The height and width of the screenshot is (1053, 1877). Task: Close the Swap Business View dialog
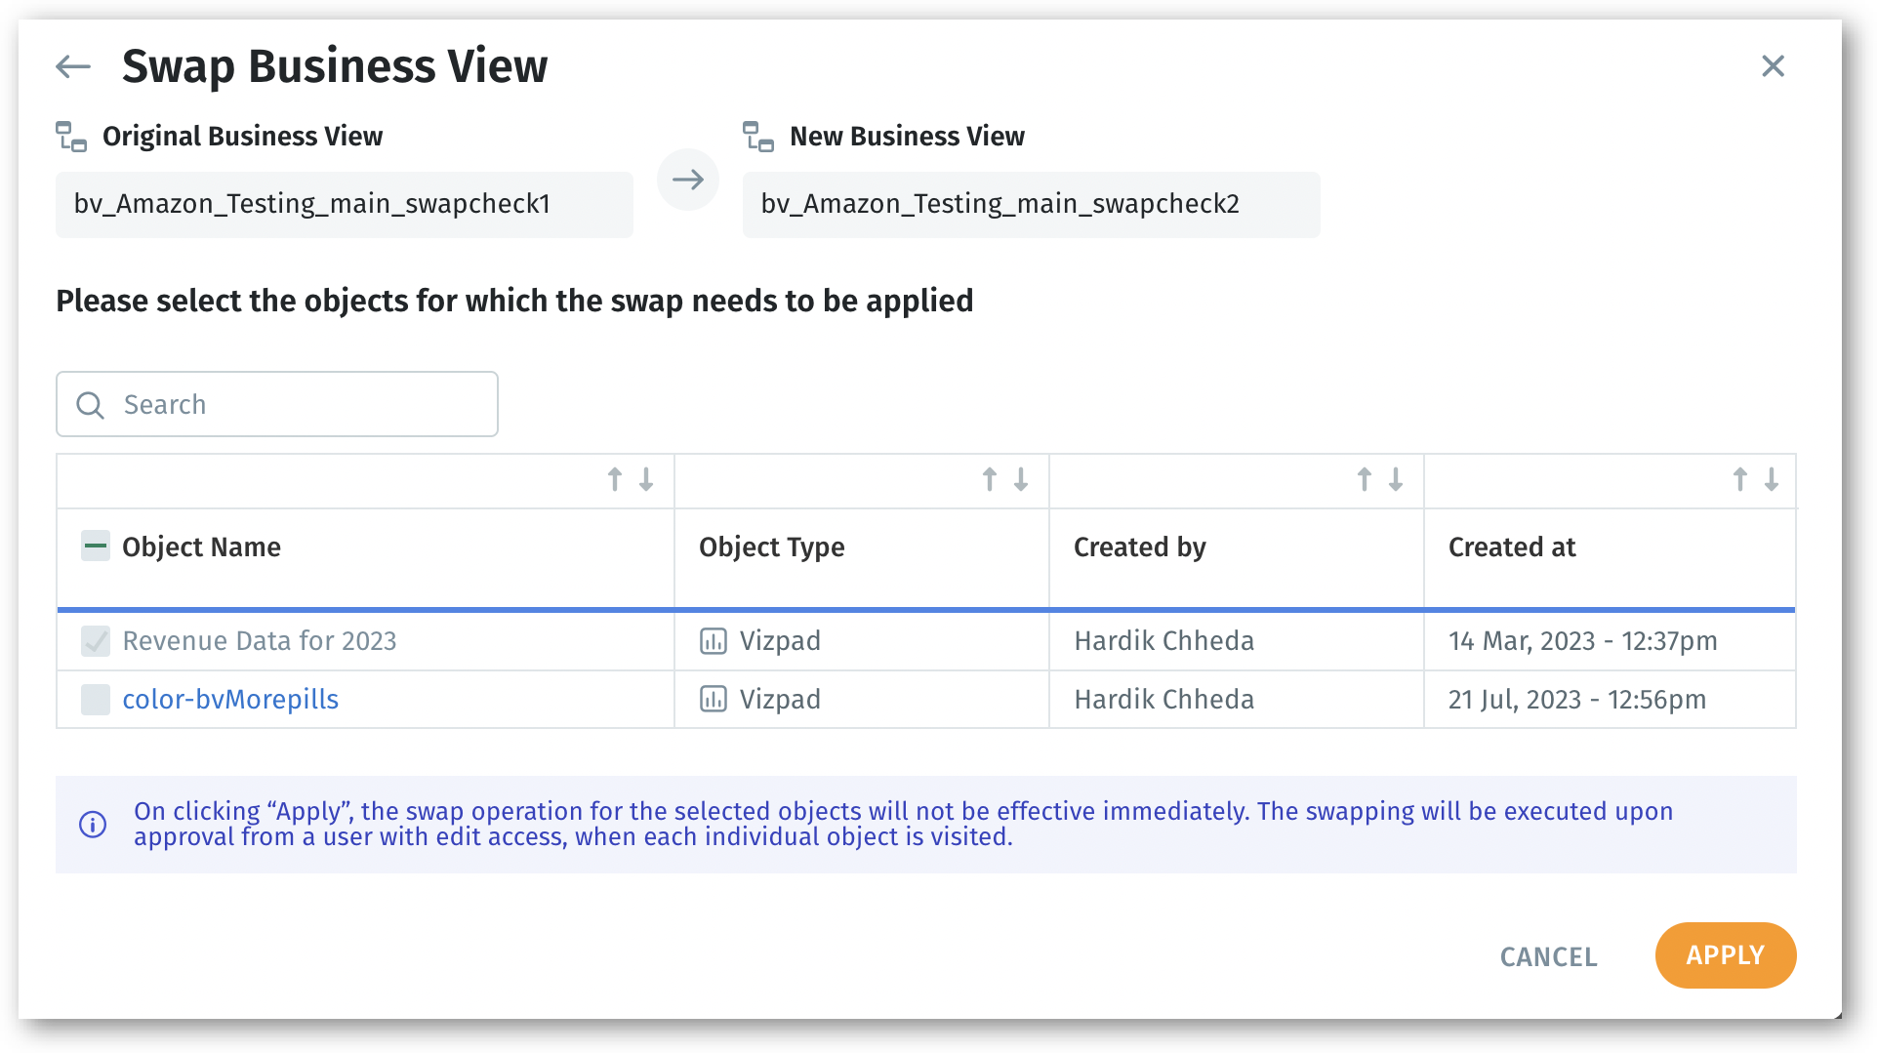click(1773, 66)
